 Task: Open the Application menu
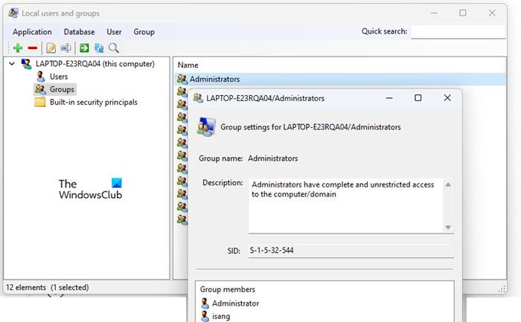(x=32, y=32)
